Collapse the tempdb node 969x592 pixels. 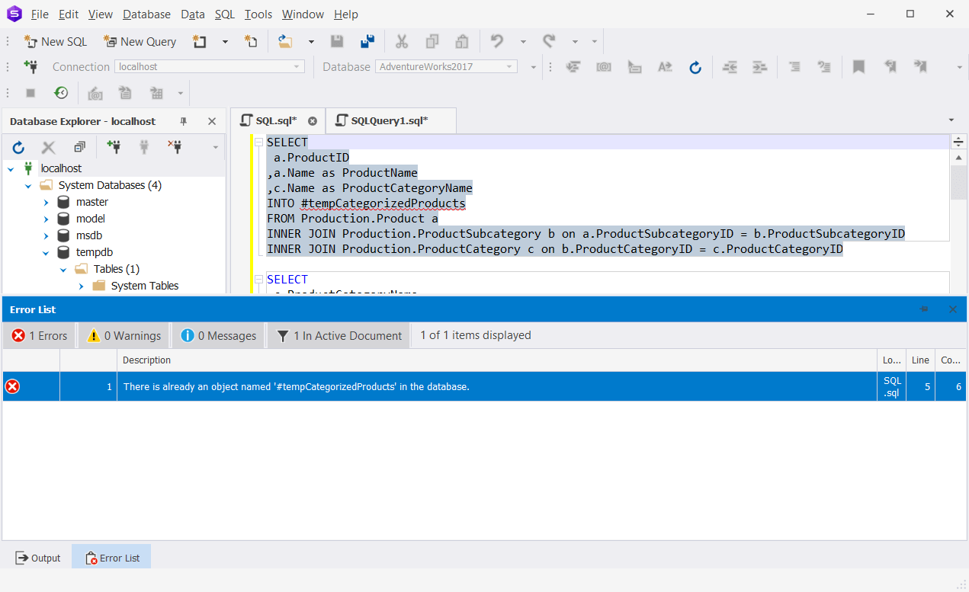[x=46, y=251]
